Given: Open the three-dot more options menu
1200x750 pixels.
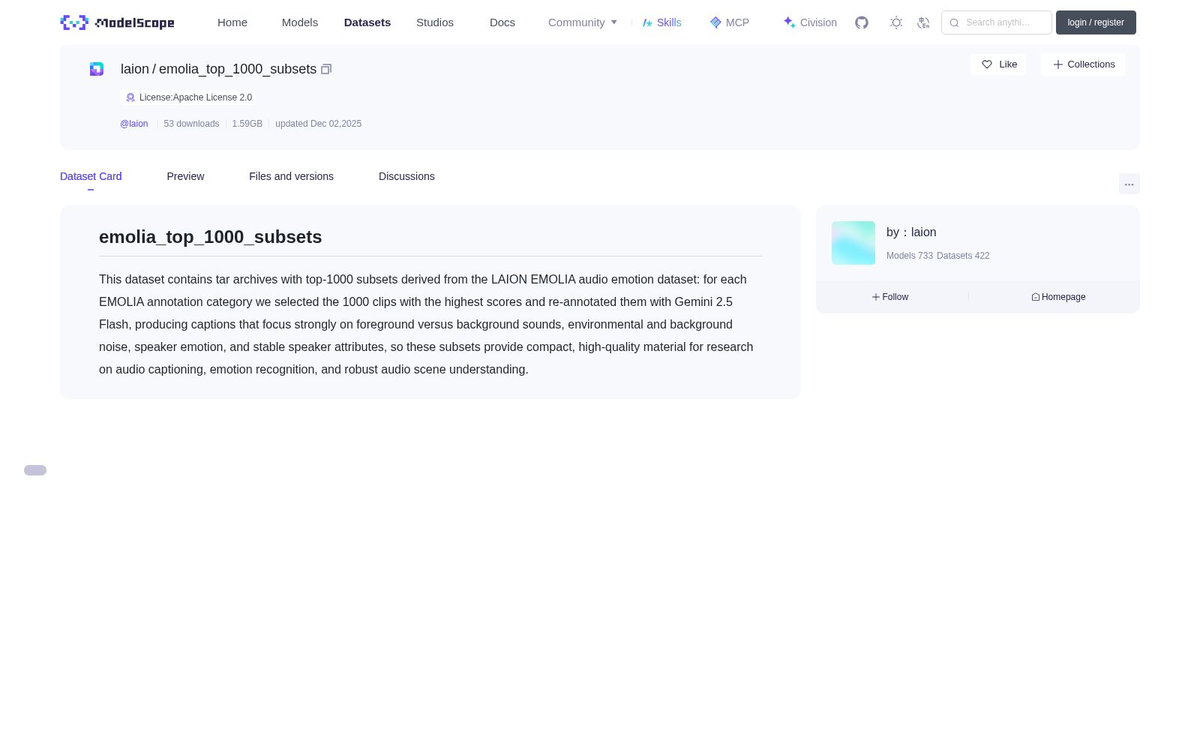Looking at the screenshot, I should (x=1129, y=184).
